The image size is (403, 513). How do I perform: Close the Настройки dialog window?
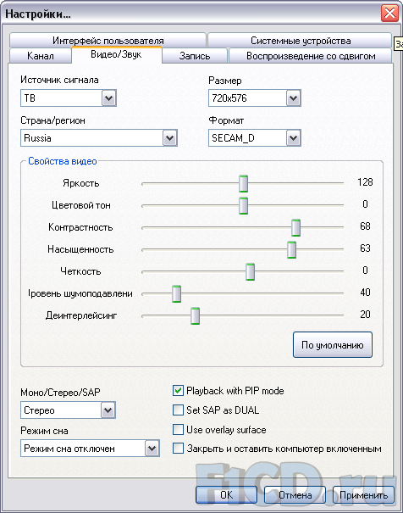coord(389,13)
